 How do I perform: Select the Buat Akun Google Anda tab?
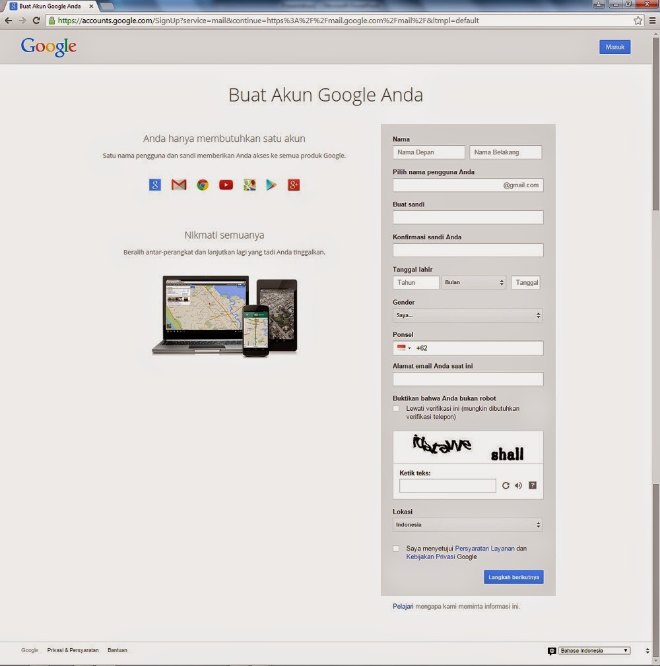tap(49, 7)
